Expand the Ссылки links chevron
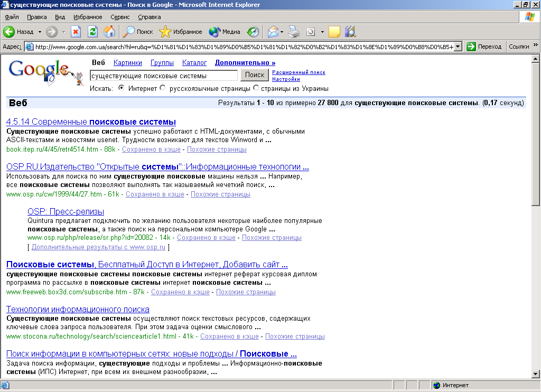The image size is (541, 392). pyautogui.click(x=536, y=45)
